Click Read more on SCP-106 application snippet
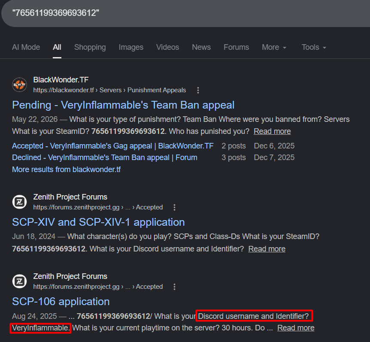370x342 pixels. coord(296,328)
